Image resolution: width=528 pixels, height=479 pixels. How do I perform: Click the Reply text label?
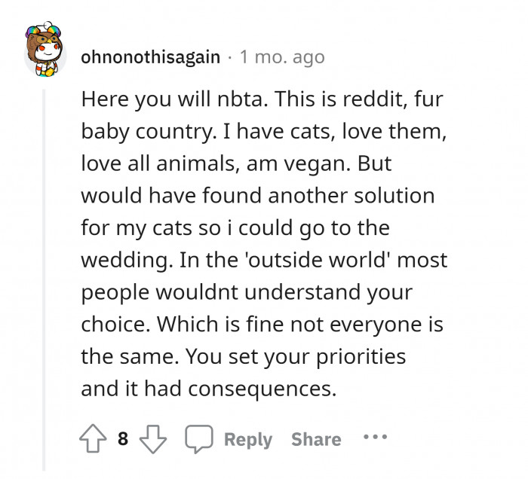coord(248,439)
